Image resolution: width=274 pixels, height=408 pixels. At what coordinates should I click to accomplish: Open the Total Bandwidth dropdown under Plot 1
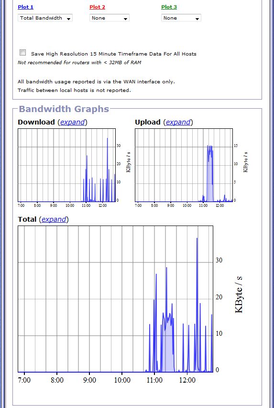(45, 18)
